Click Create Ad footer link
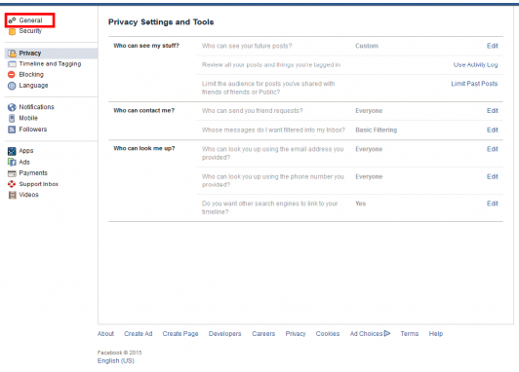 (x=139, y=334)
